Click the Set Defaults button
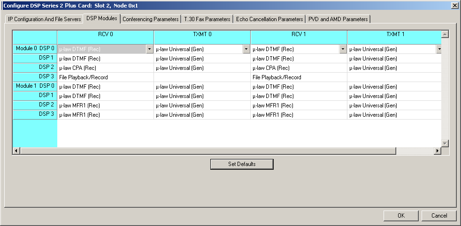This screenshot has width=461, height=226. pyautogui.click(x=241, y=164)
